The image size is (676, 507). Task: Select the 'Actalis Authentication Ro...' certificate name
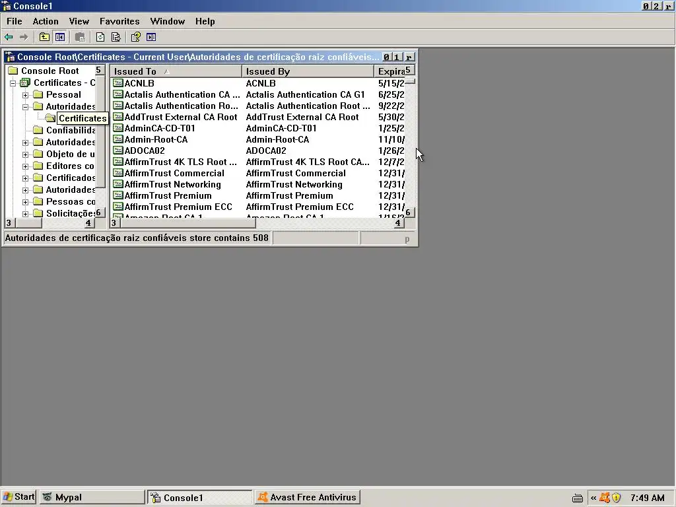(181, 106)
